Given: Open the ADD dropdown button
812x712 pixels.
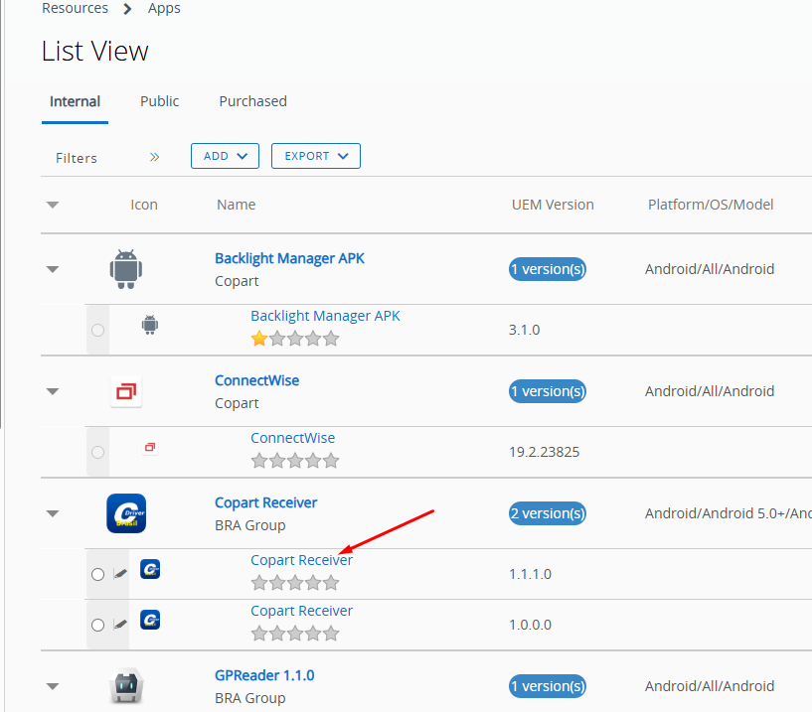Looking at the screenshot, I should click(x=225, y=156).
